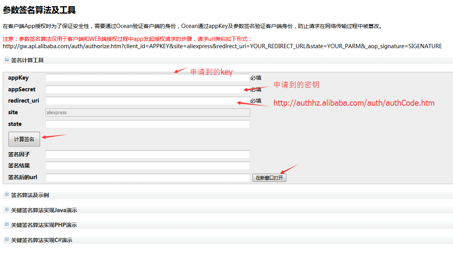Viewport: 453px width, 258px height.
Task: Click the 签名后的url label
Action: (x=23, y=178)
